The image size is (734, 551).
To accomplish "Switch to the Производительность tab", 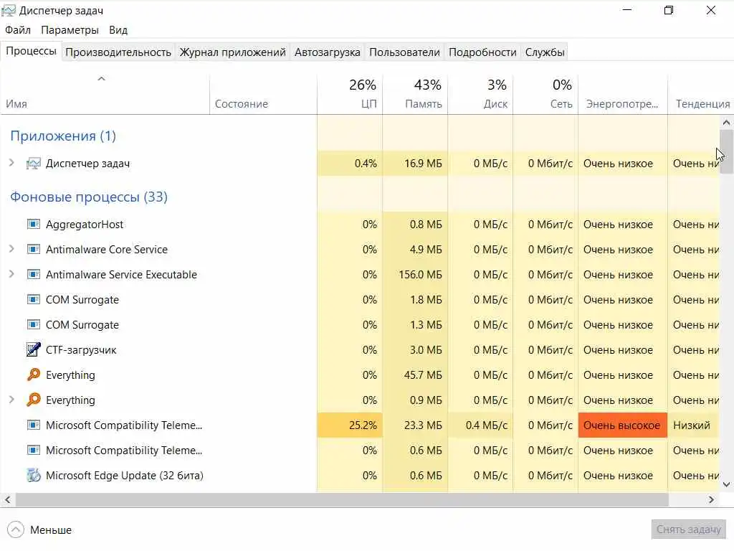I will [x=118, y=52].
